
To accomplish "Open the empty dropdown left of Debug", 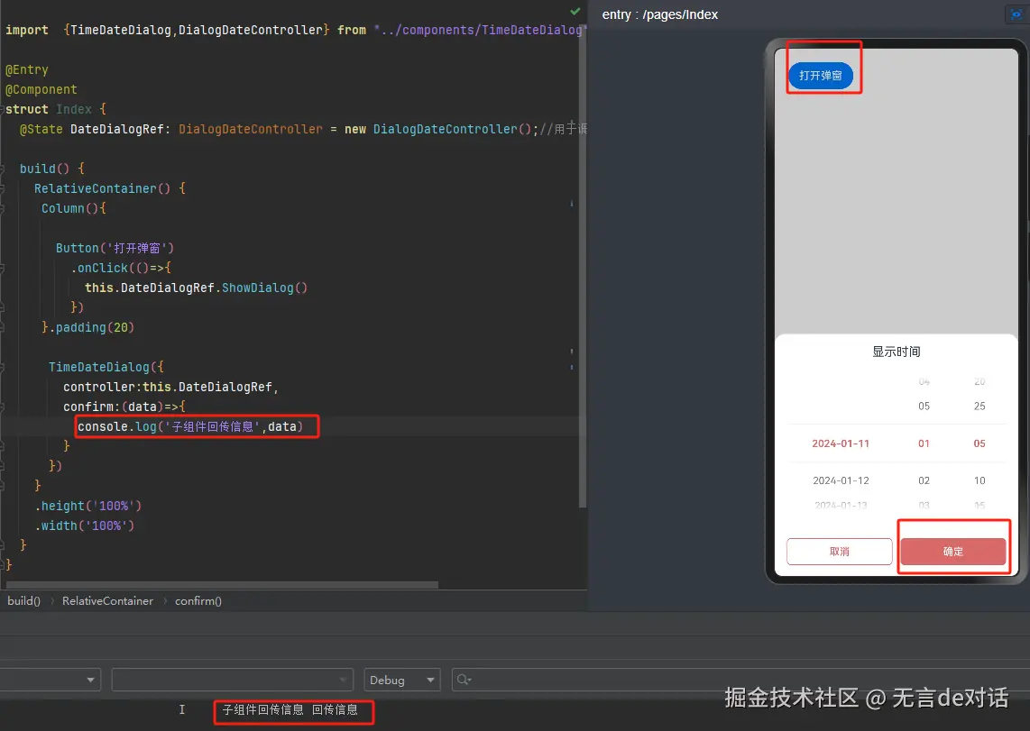I will coord(233,680).
